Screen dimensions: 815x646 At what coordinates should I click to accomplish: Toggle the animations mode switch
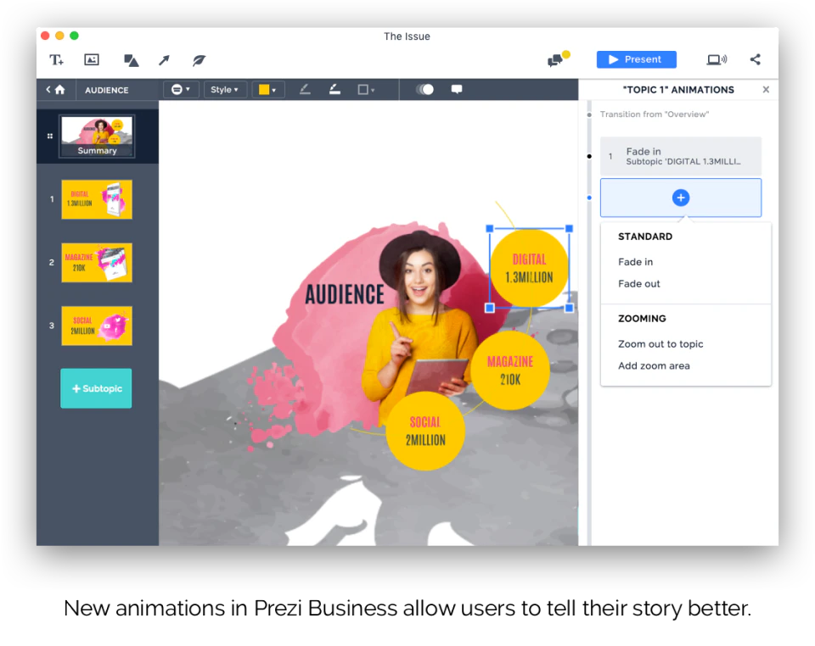coord(424,89)
